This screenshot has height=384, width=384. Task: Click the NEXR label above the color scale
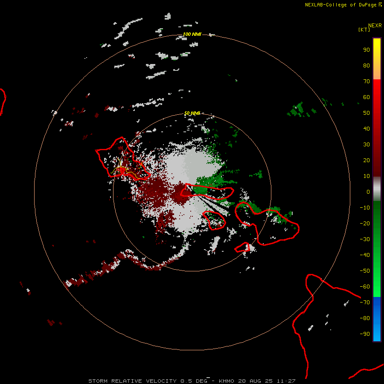[375, 26]
